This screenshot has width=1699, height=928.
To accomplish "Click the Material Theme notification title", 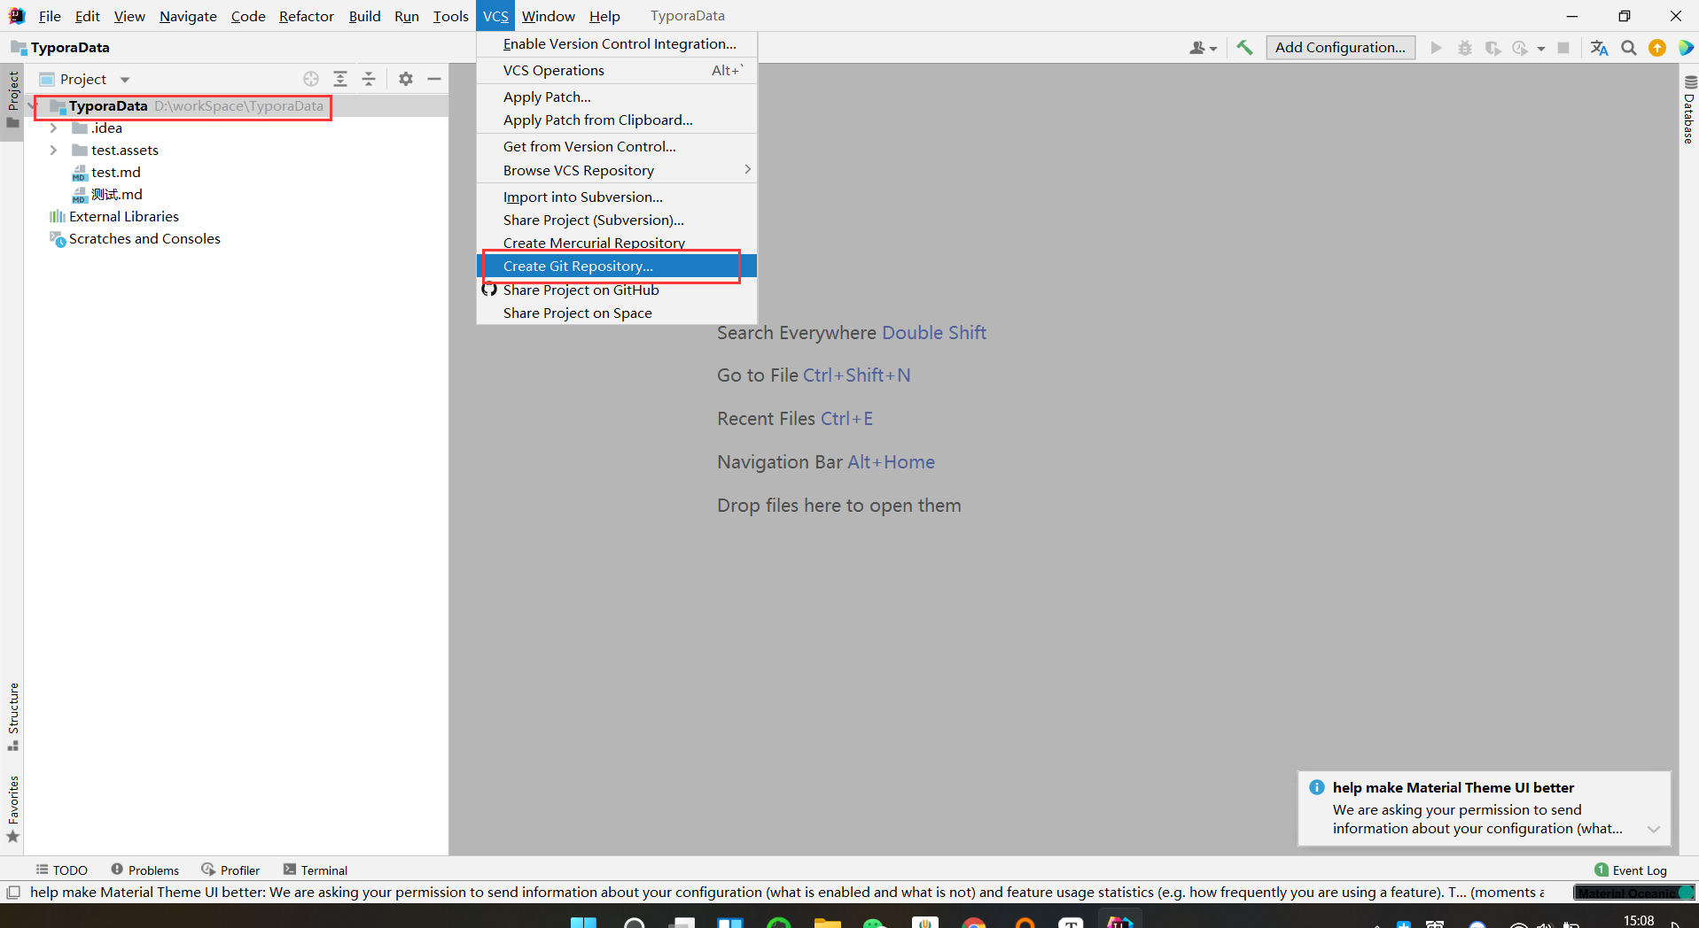I will coord(1454,787).
